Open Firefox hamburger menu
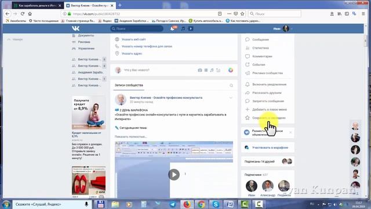The height and width of the screenshot is (209, 371). (x=363, y=14)
